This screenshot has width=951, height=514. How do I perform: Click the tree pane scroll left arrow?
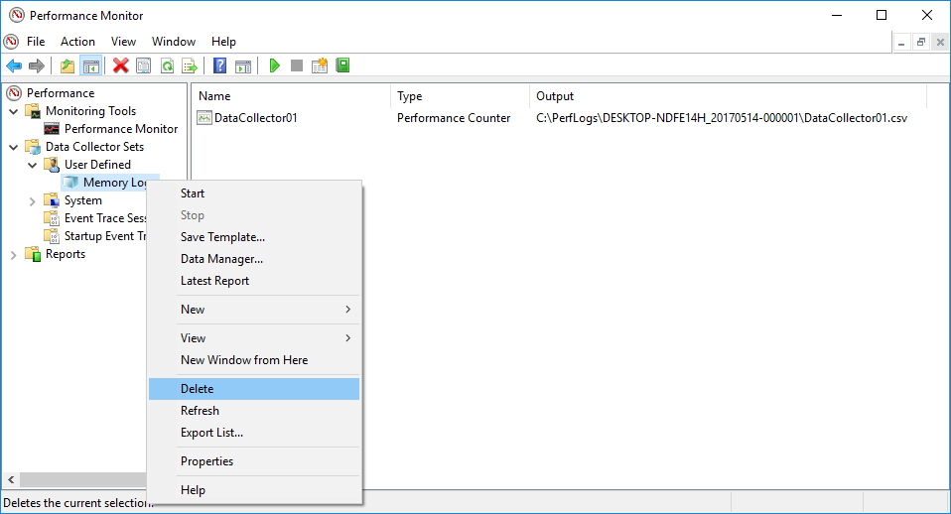(x=11, y=479)
